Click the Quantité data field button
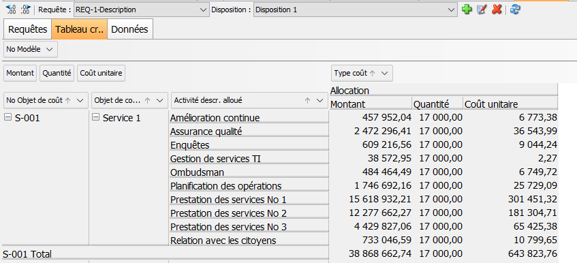 (x=57, y=73)
